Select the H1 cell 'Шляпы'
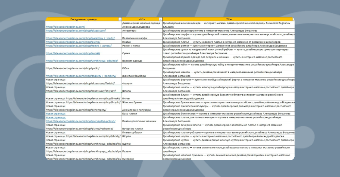The height and width of the screenshot is (177, 340). pos(142,89)
